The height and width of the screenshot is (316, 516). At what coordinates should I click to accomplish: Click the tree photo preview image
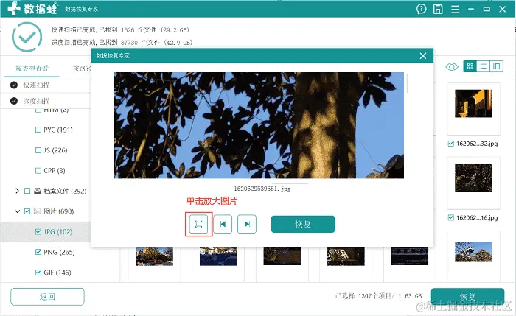click(x=259, y=125)
